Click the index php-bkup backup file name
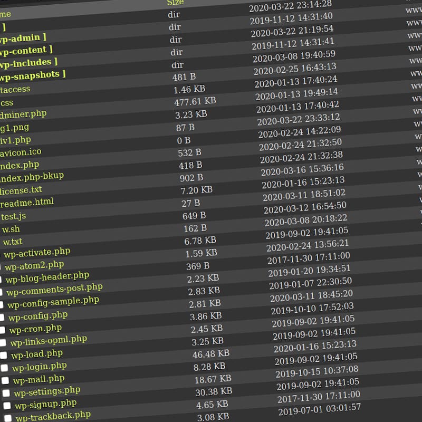422x422 pixels. pyautogui.click(x=32, y=177)
